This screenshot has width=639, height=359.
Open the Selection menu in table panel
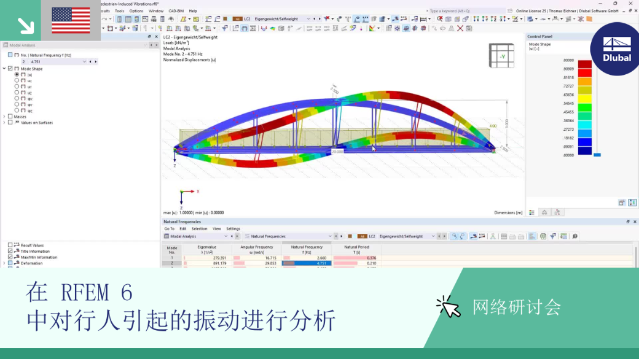click(199, 229)
